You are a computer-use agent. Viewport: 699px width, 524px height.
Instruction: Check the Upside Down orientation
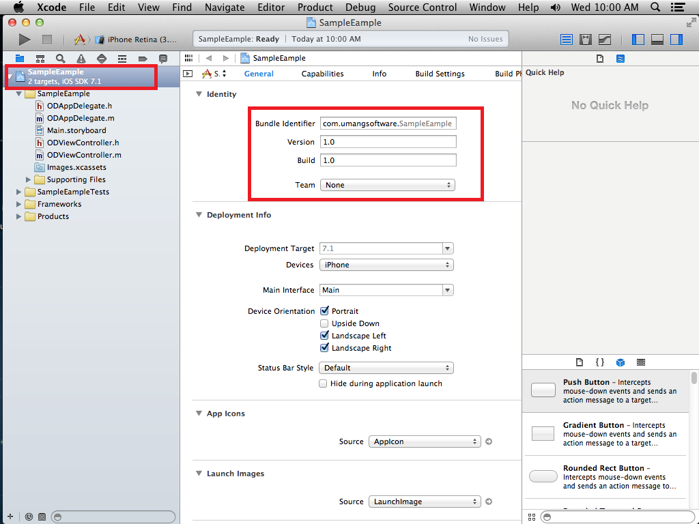(x=324, y=323)
